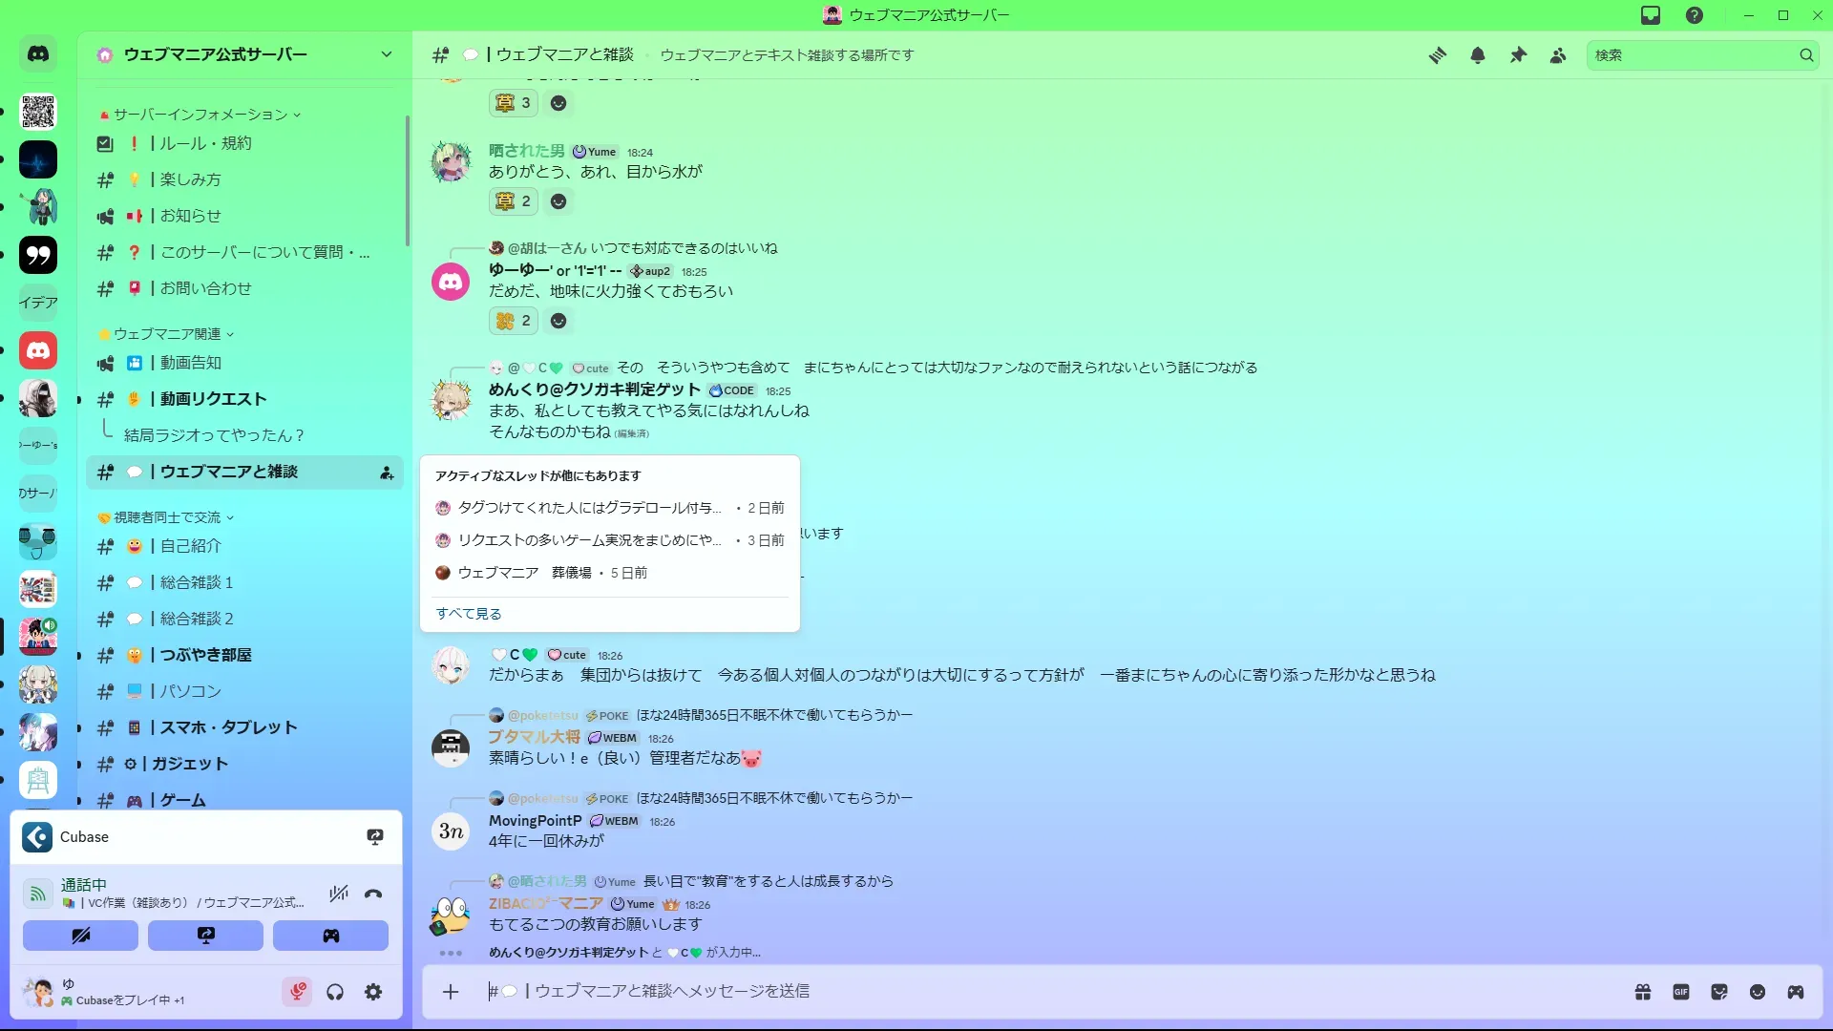Screen dimensions: 1833x1031
Task: Open the 自己紹介 channel
Action: (x=191, y=546)
